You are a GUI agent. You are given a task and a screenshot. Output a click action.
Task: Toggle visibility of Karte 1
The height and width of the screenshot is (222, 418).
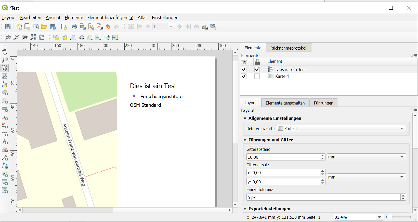click(x=244, y=76)
